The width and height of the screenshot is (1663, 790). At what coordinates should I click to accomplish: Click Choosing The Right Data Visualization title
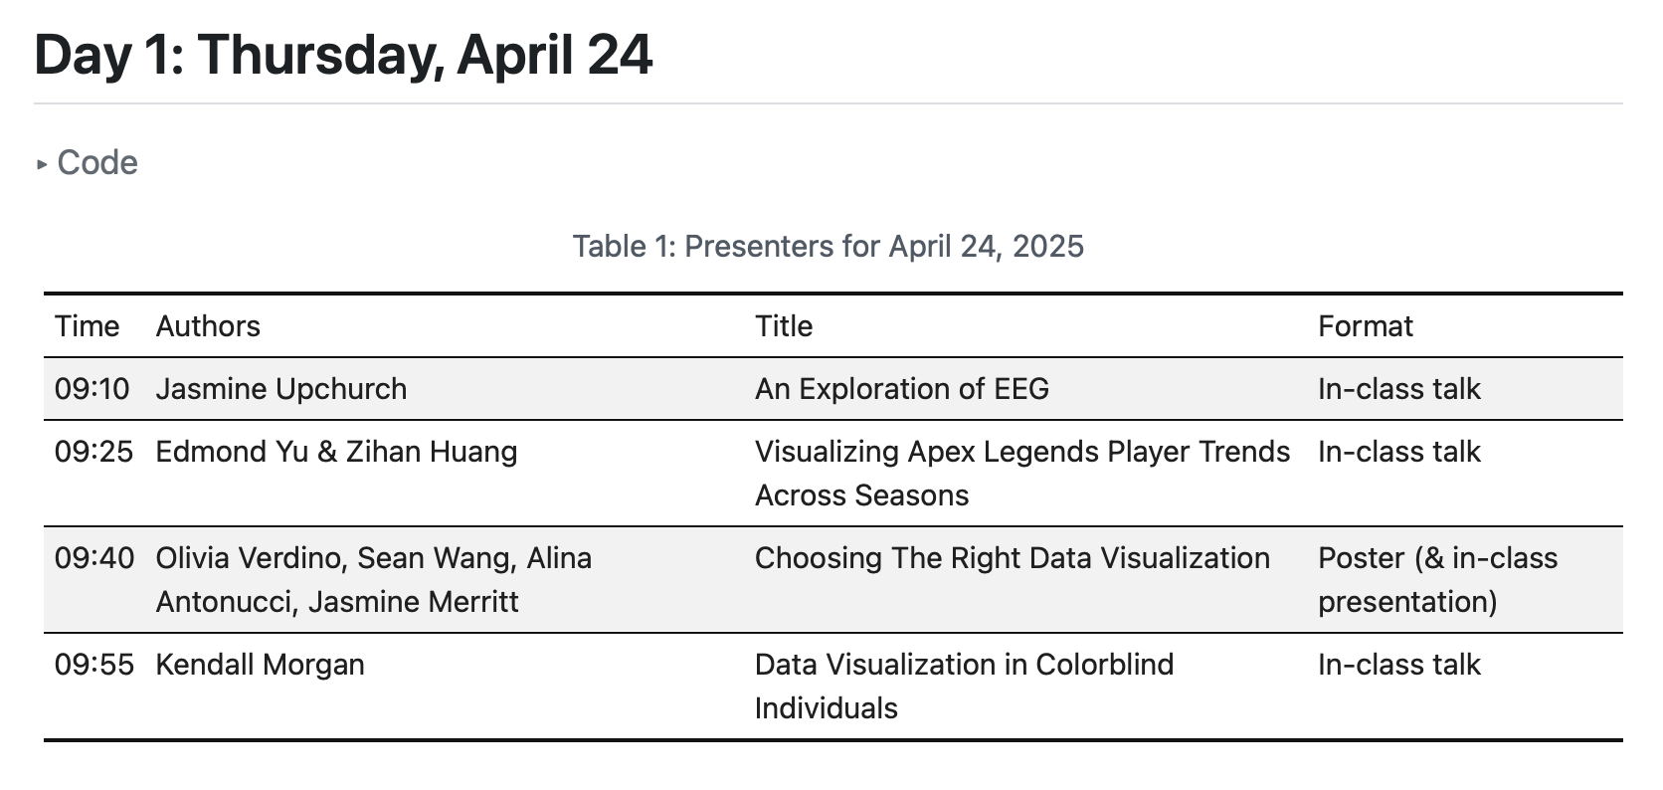1012,558
